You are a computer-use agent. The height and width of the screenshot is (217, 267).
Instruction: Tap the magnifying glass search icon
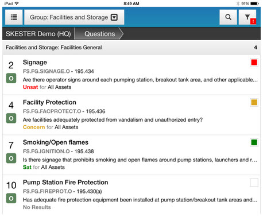[228, 17]
